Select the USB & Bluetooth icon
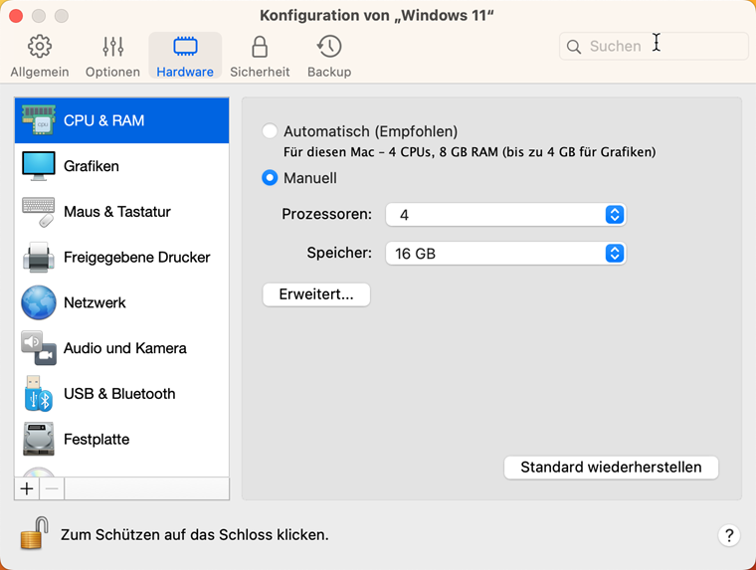 click(x=39, y=394)
